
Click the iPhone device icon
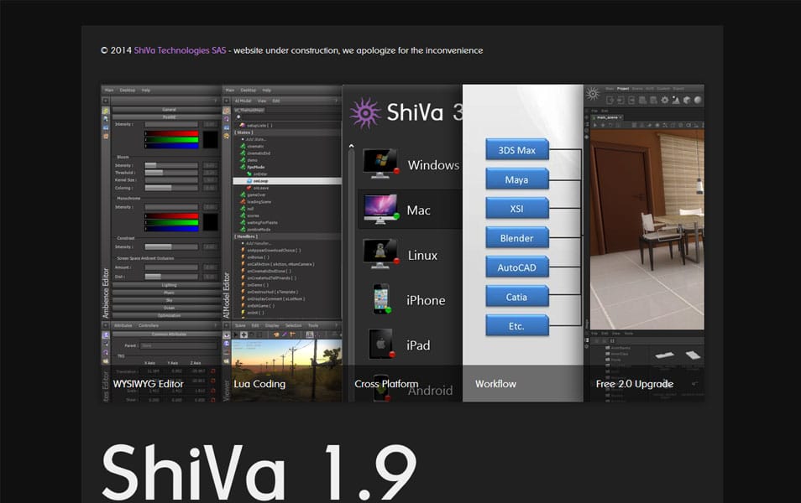[381, 299]
